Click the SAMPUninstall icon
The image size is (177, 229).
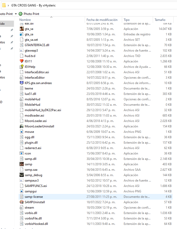pos(22,202)
